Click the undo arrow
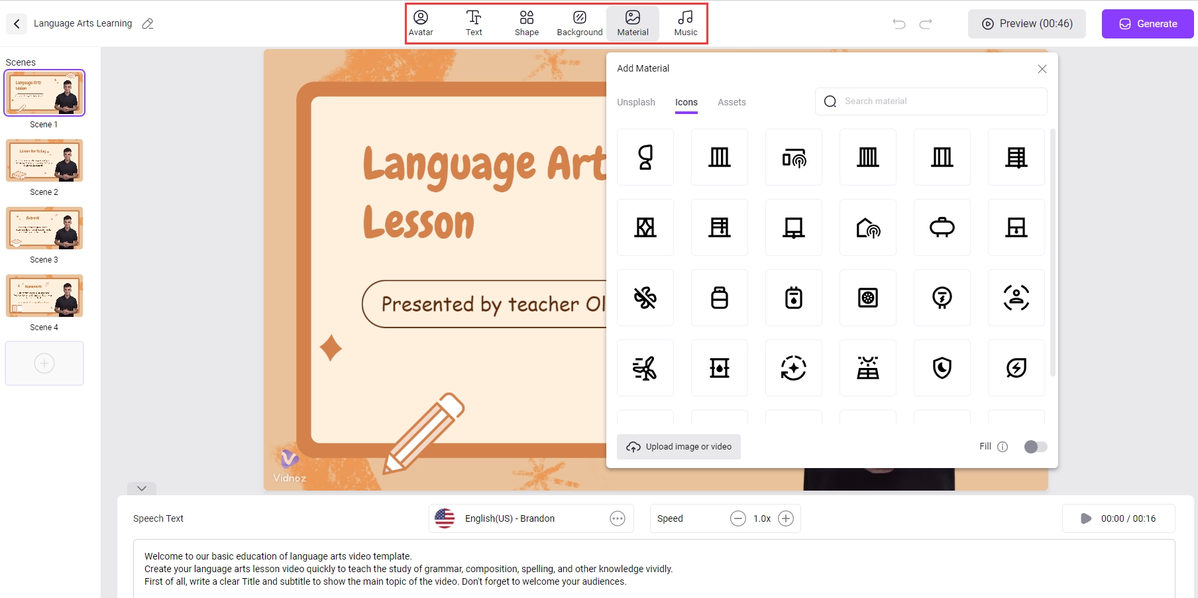Image resolution: width=1198 pixels, height=598 pixels. [x=899, y=24]
